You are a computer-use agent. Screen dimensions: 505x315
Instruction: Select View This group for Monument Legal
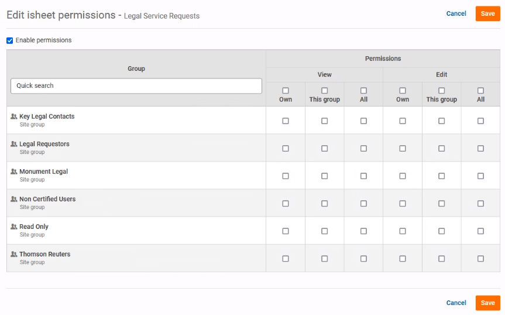pyautogui.click(x=324, y=176)
